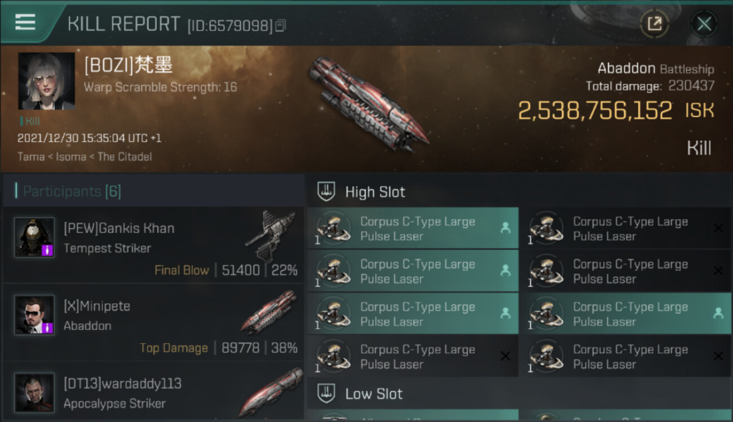The image size is (733, 422).
Task: Close the kill report window
Action: [x=704, y=24]
